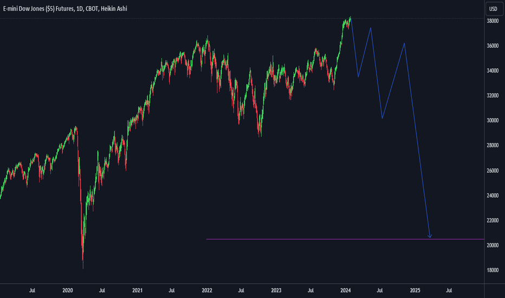Select the blue projection arrowhead near 20500
Viewport: 505px width, 298px height.
click(430, 236)
